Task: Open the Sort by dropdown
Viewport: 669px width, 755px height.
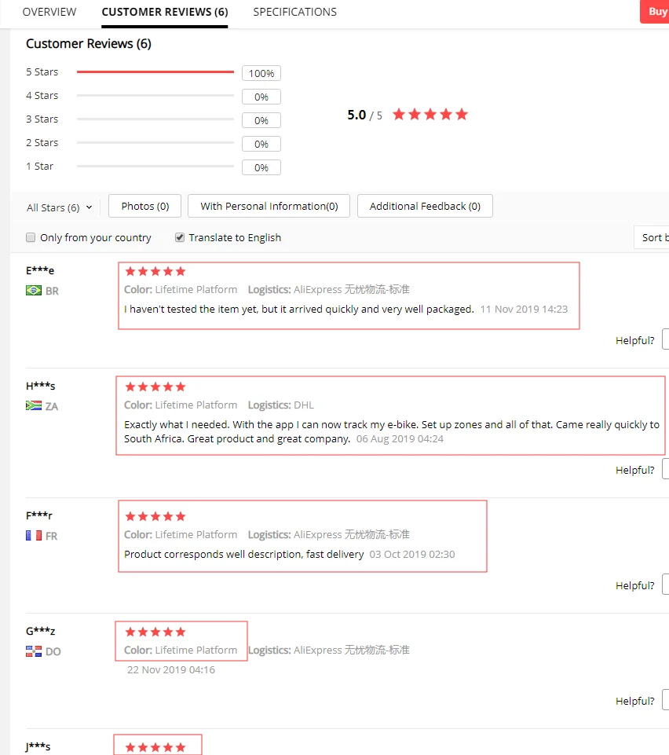Action: [x=653, y=237]
